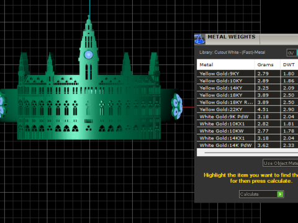Image resolution: width=298 pixels, height=223 pixels.
Task: Select the Yellow Gold:10KY row
Action: 247,81
